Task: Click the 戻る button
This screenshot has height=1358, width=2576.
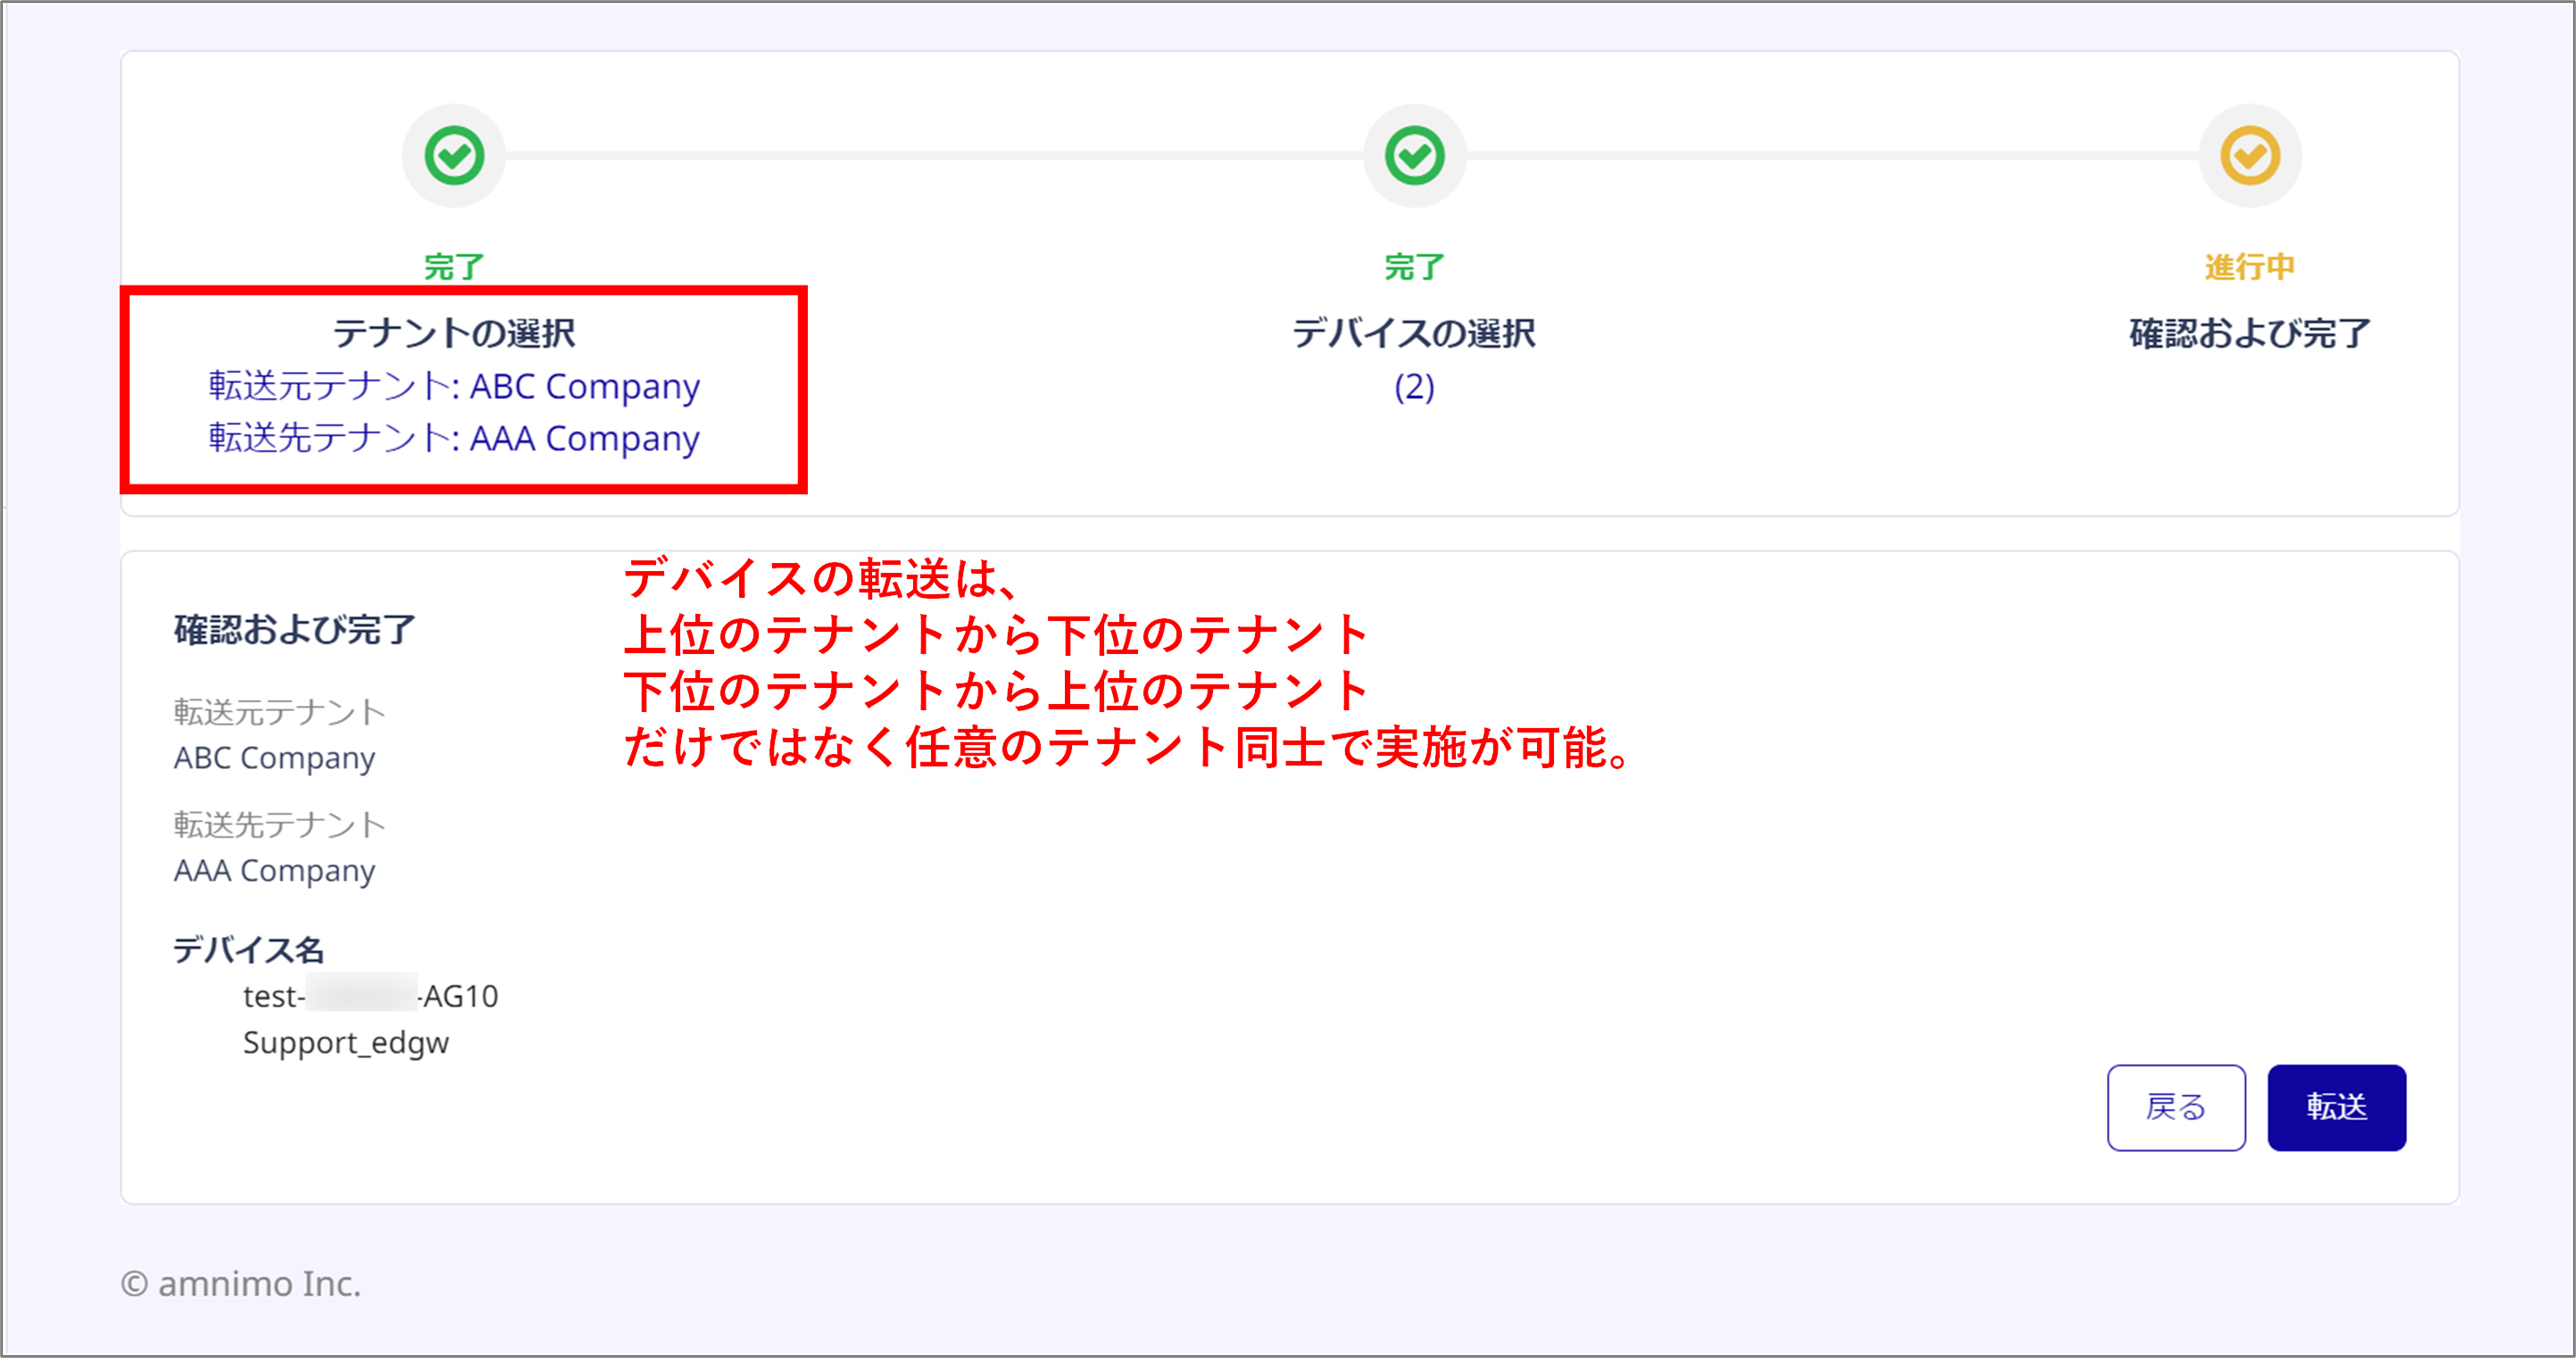Action: click(2176, 1107)
